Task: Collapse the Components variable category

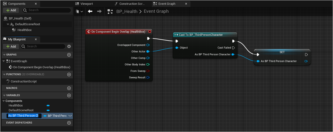Action: click(x=4, y=101)
